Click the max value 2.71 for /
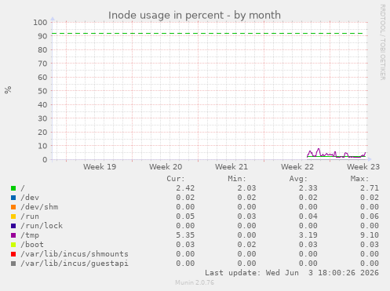Viewport: 390px width, 291px height. [x=370, y=188]
